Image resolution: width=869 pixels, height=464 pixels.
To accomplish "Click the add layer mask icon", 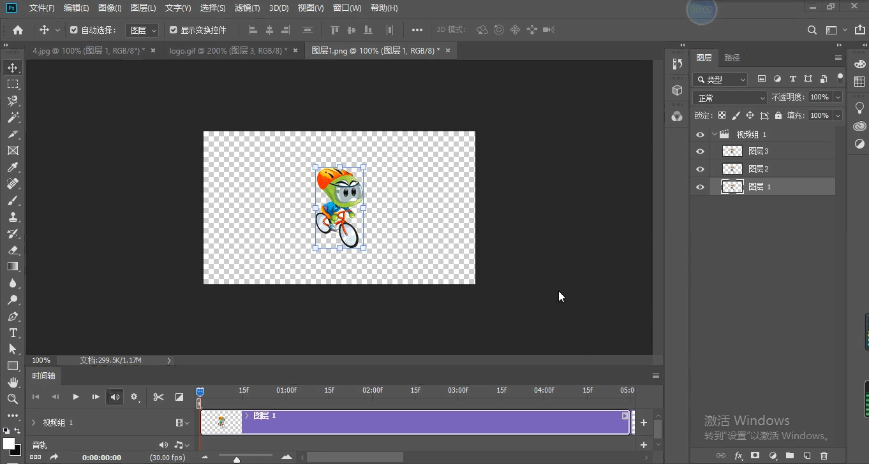I will [755, 456].
